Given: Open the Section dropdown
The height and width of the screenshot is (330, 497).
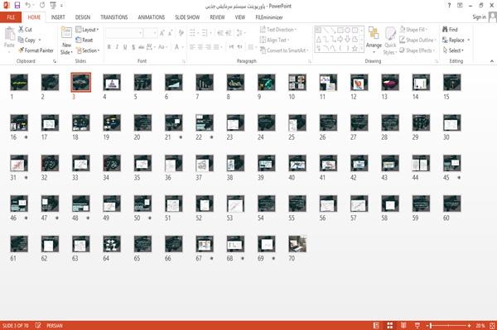Looking at the screenshot, I should point(88,50).
